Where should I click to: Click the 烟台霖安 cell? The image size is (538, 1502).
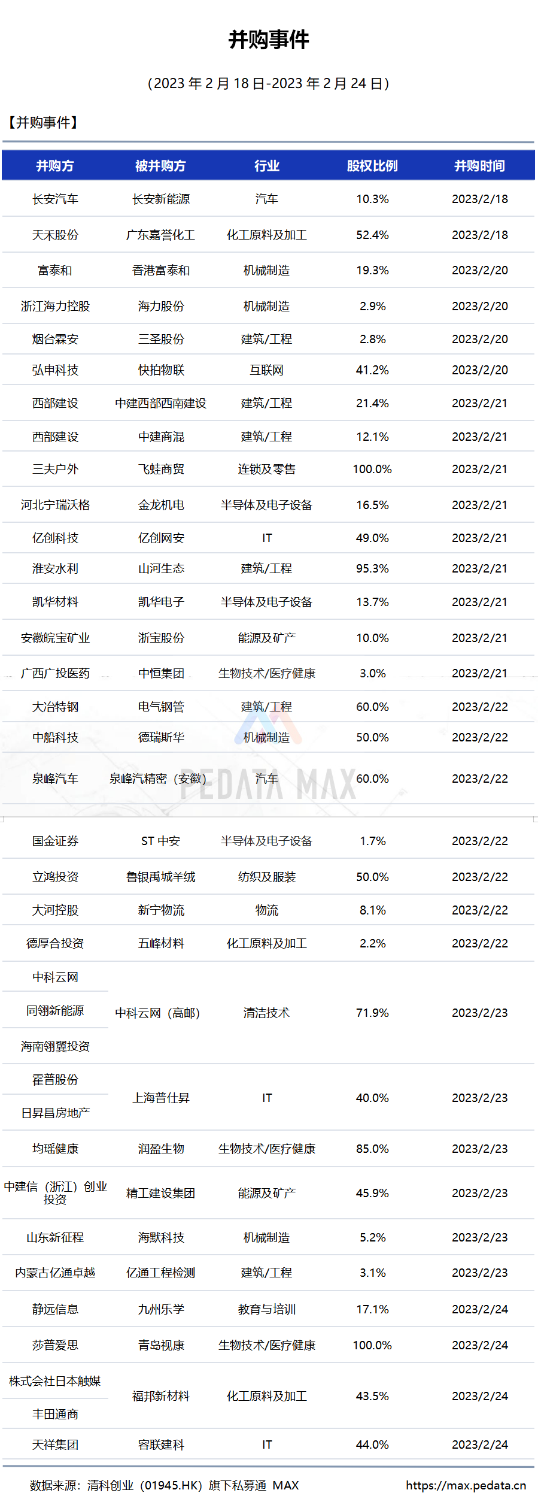pos(55,340)
